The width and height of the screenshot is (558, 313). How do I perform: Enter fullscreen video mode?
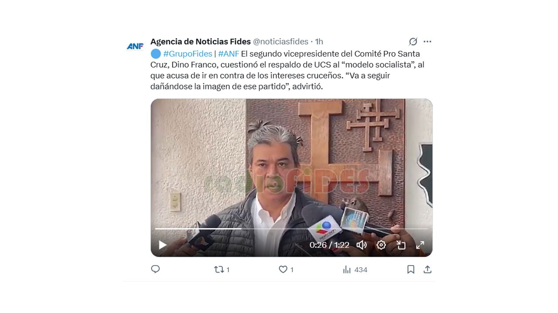420,245
